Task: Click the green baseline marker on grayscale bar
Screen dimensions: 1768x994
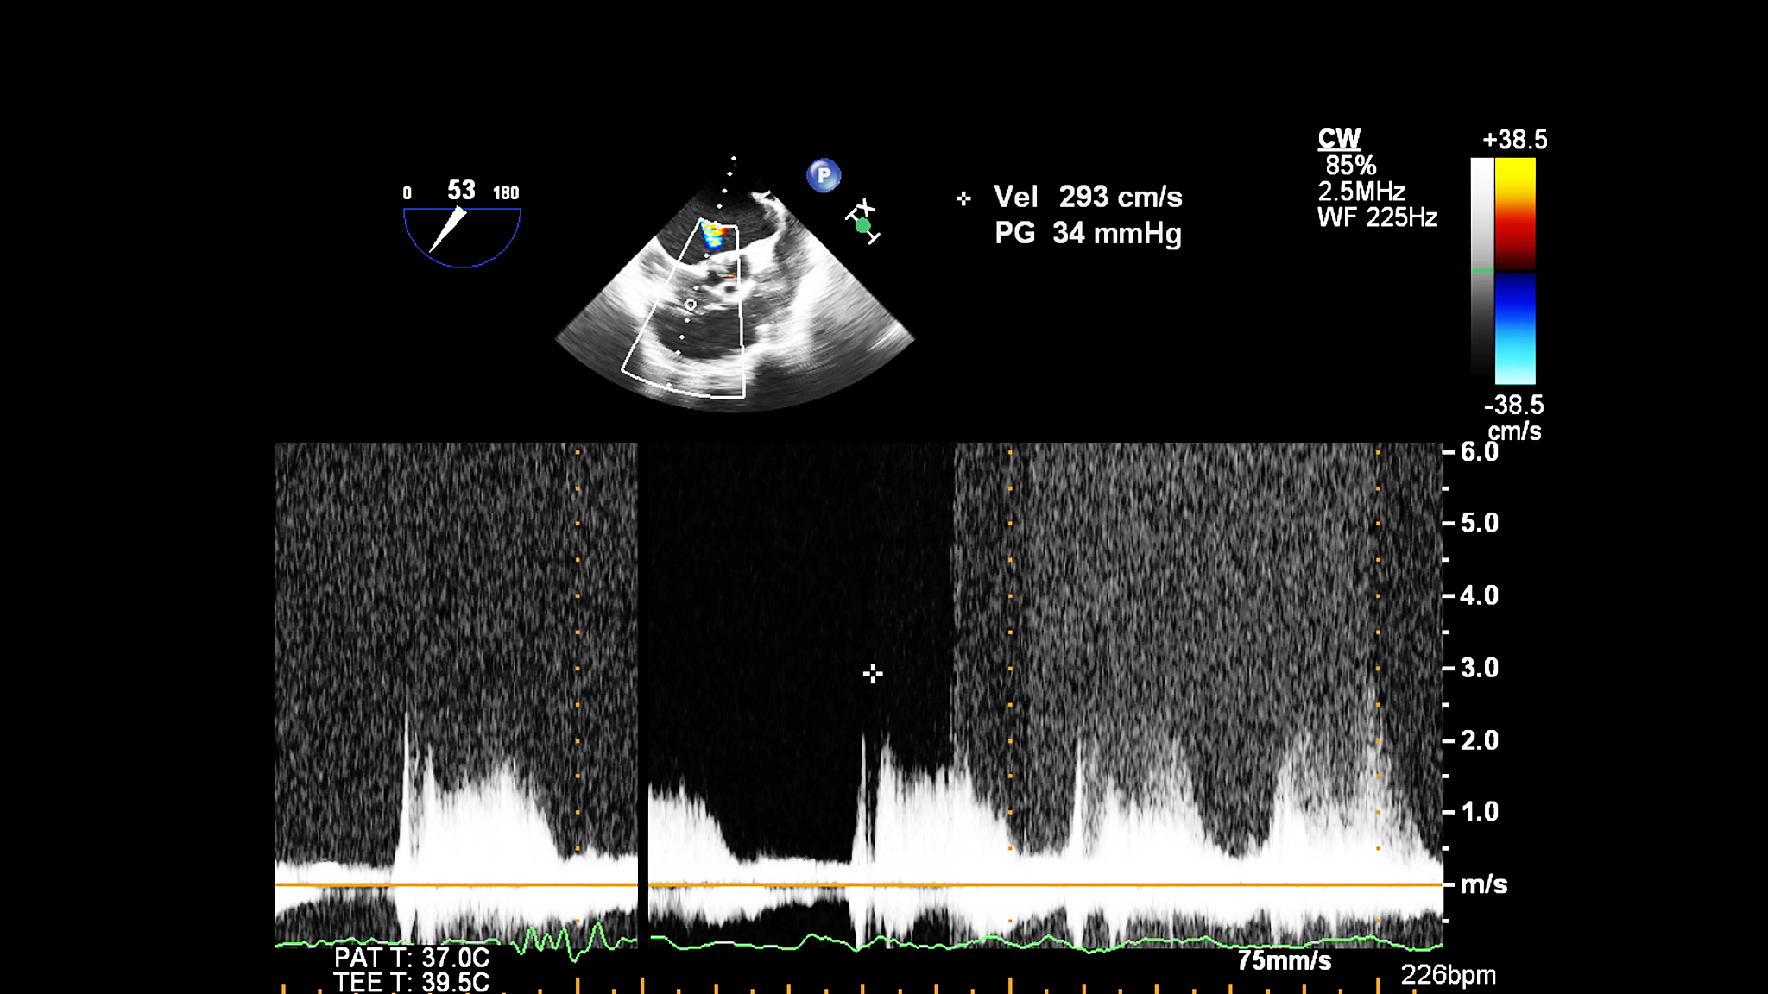Action: [x=1481, y=271]
